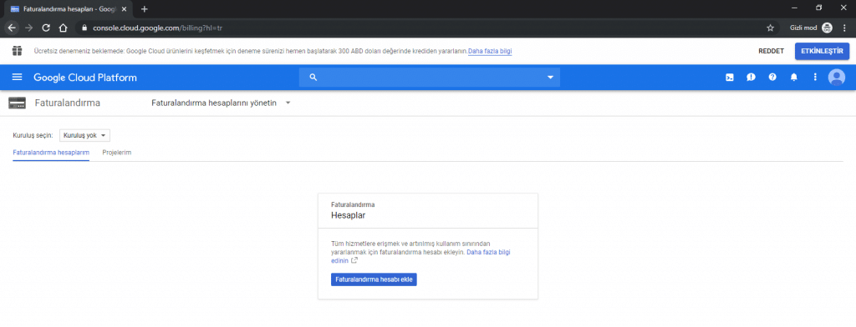This screenshot has height=327, width=856.
Task: Close the Faturalandırma hesapları tab
Action: pyautogui.click(x=124, y=9)
